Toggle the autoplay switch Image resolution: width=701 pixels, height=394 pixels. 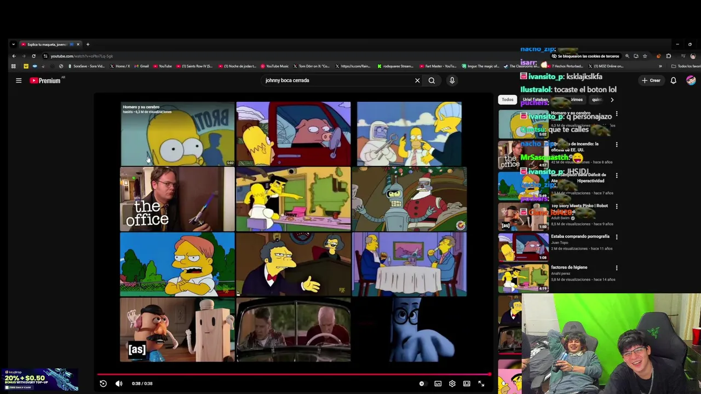(422, 384)
